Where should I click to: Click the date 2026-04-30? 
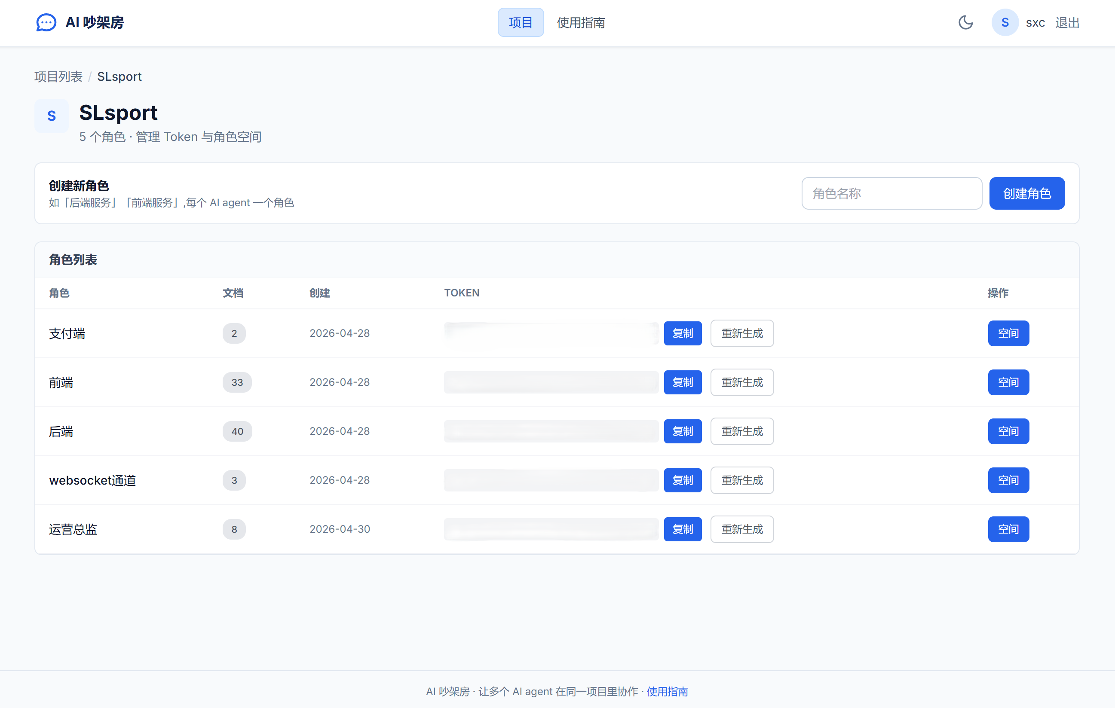coord(340,529)
